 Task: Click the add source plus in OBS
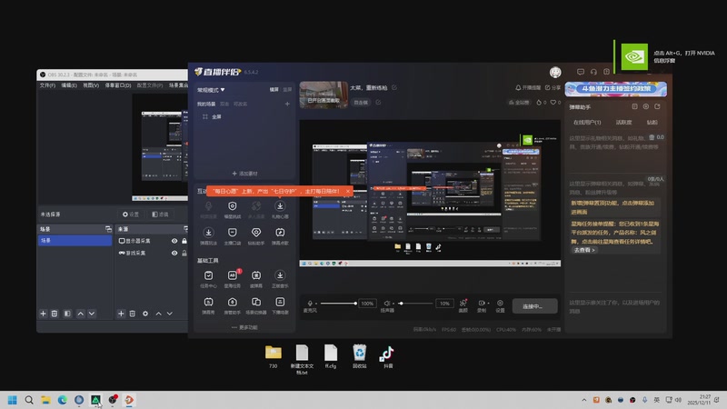pos(121,314)
